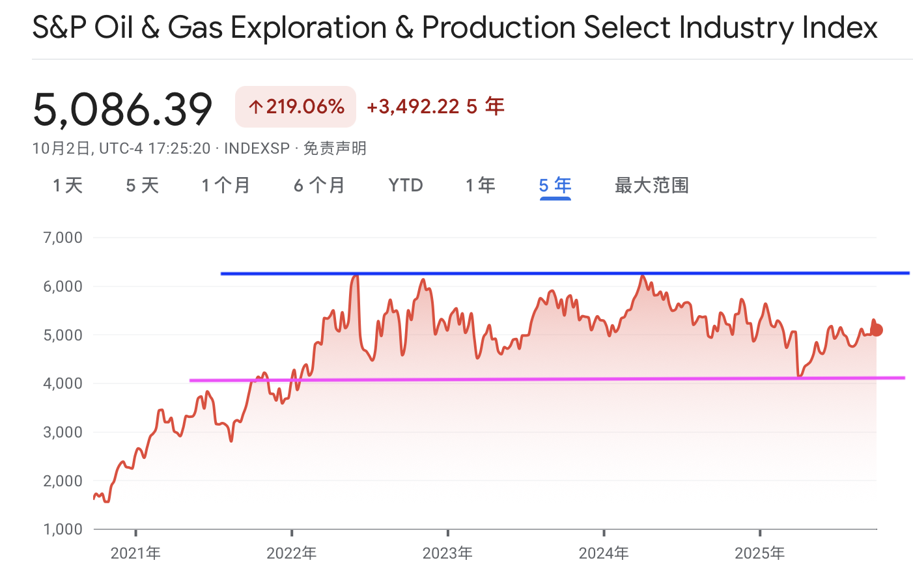Click the red endpoint dot on chart

pyautogui.click(x=877, y=330)
